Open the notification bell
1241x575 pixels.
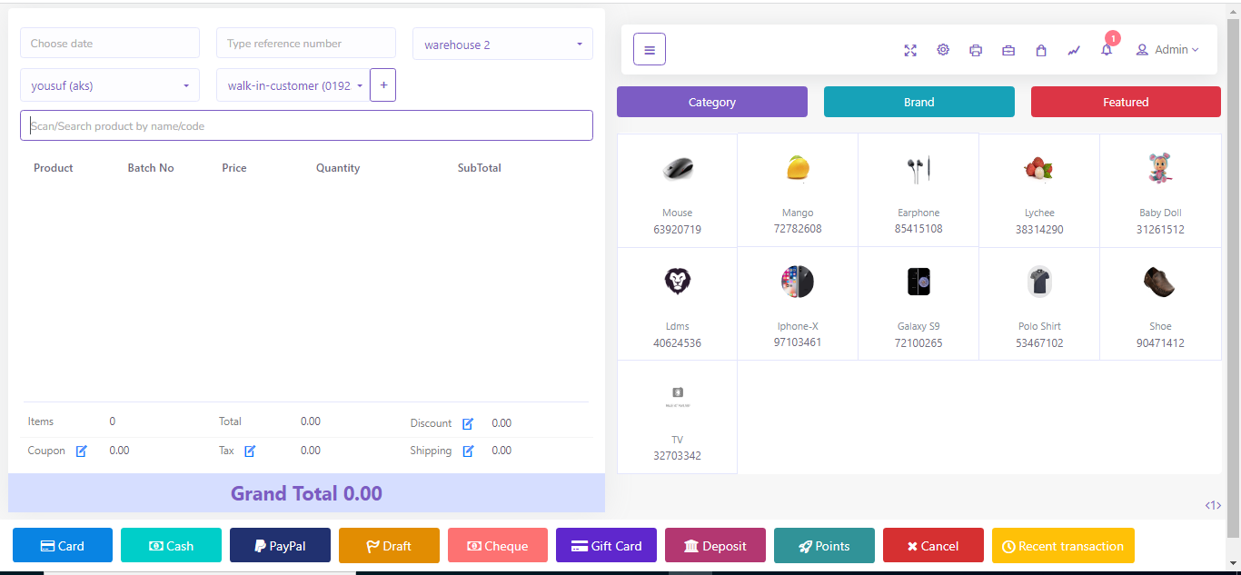(1107, 50)
